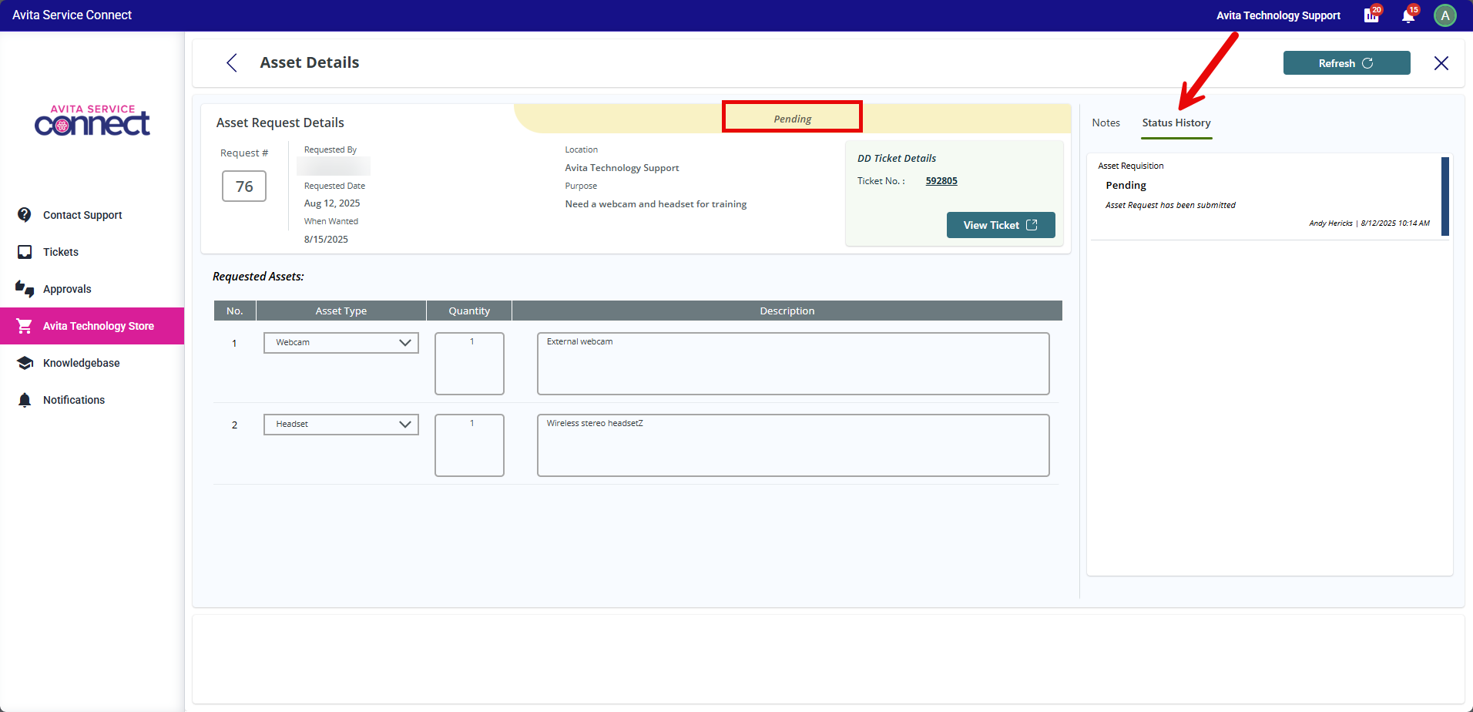Click the Avita Service Connect title text
This screenshot has width=1473, height=712.
(72, 15)
